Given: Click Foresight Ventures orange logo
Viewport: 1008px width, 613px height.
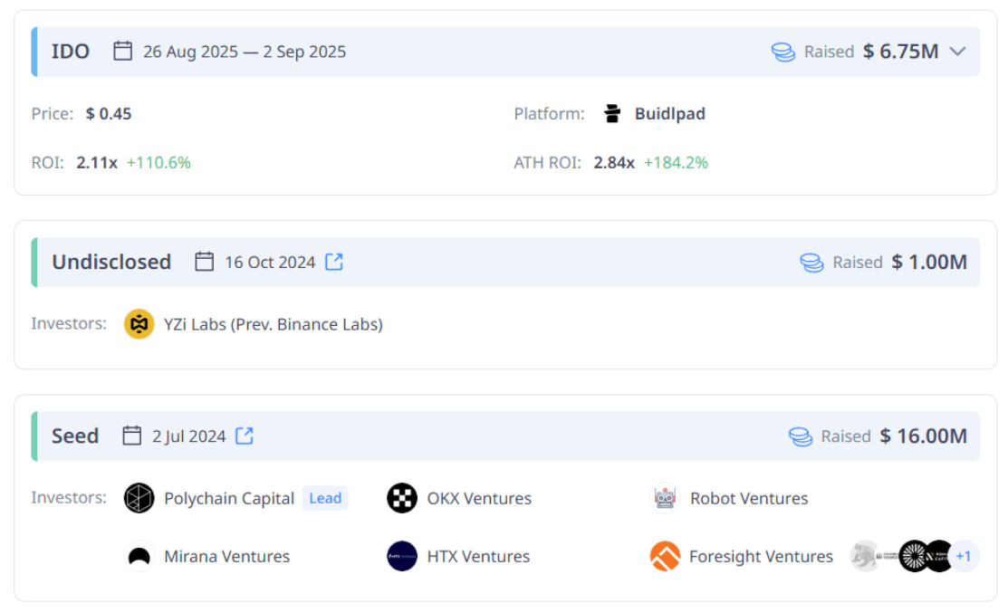Looking at the screenshot, I should tap(665, 556).
